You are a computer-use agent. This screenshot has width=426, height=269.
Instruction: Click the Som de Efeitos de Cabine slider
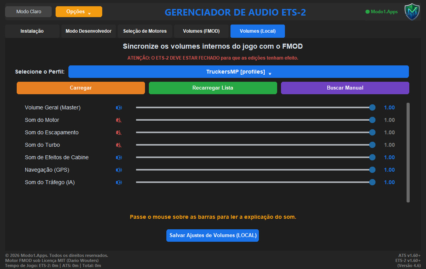(x=256, y=157)
